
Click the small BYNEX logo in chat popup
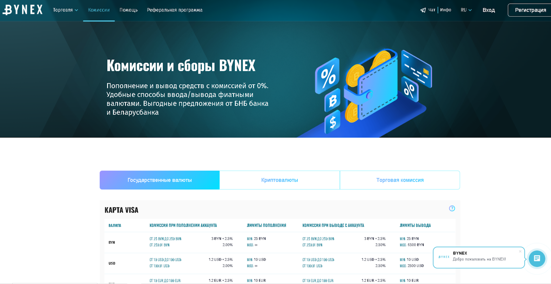(444, 257)
